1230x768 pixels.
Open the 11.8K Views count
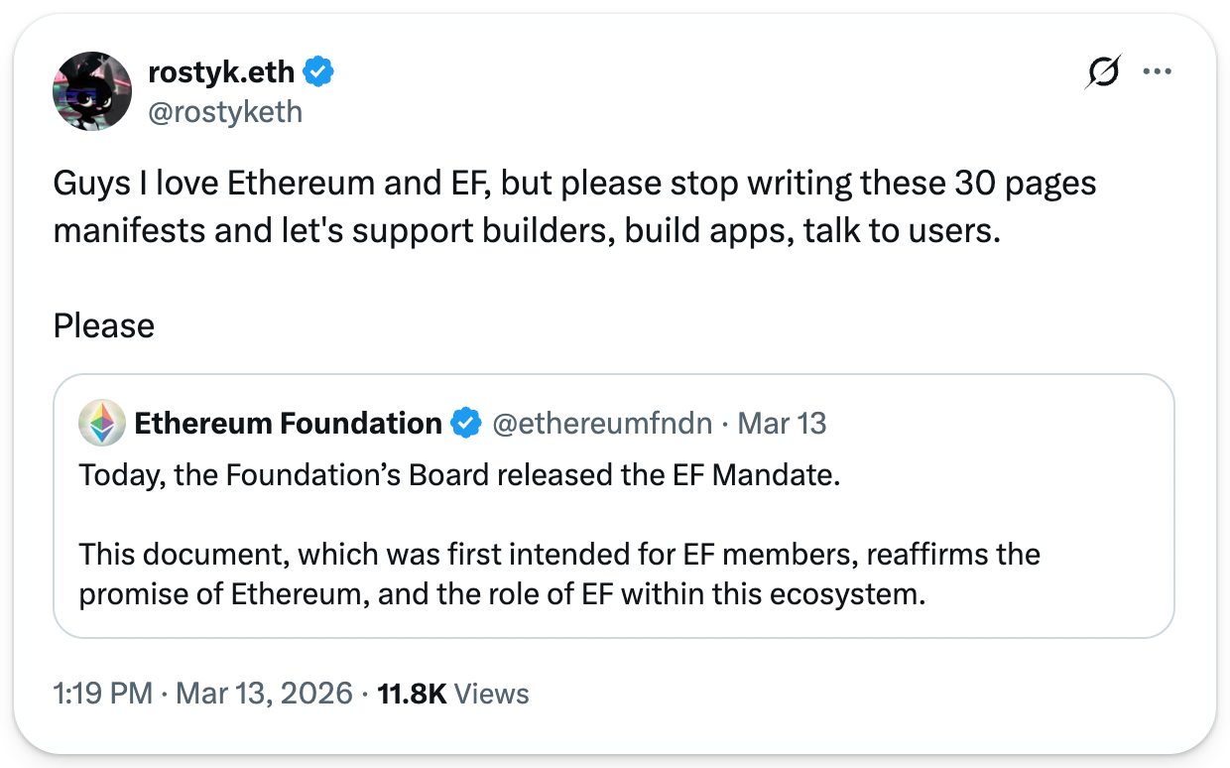453,694
